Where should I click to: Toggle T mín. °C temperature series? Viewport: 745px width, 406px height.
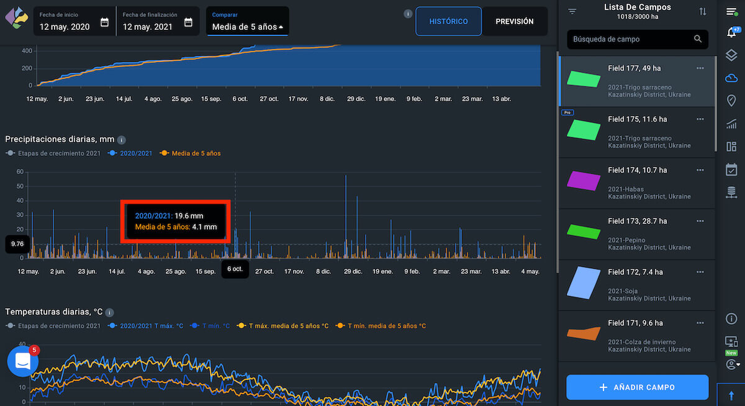tap(214, 326)
